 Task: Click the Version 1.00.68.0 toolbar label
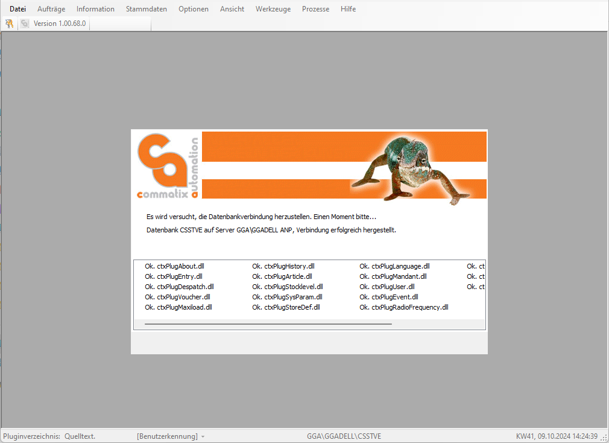tap(60, 24)
